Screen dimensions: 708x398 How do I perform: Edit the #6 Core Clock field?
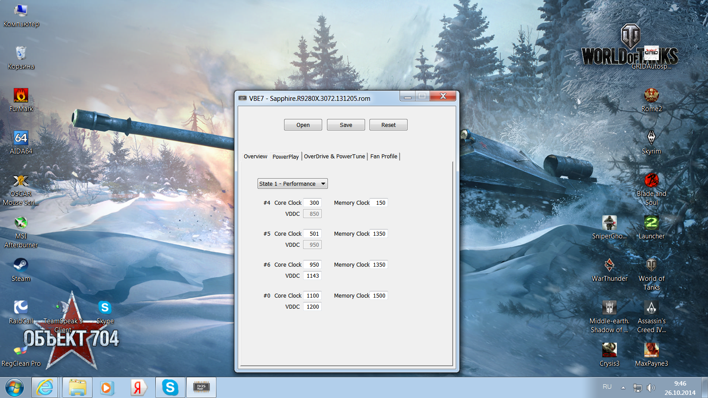tap(312, 265)
